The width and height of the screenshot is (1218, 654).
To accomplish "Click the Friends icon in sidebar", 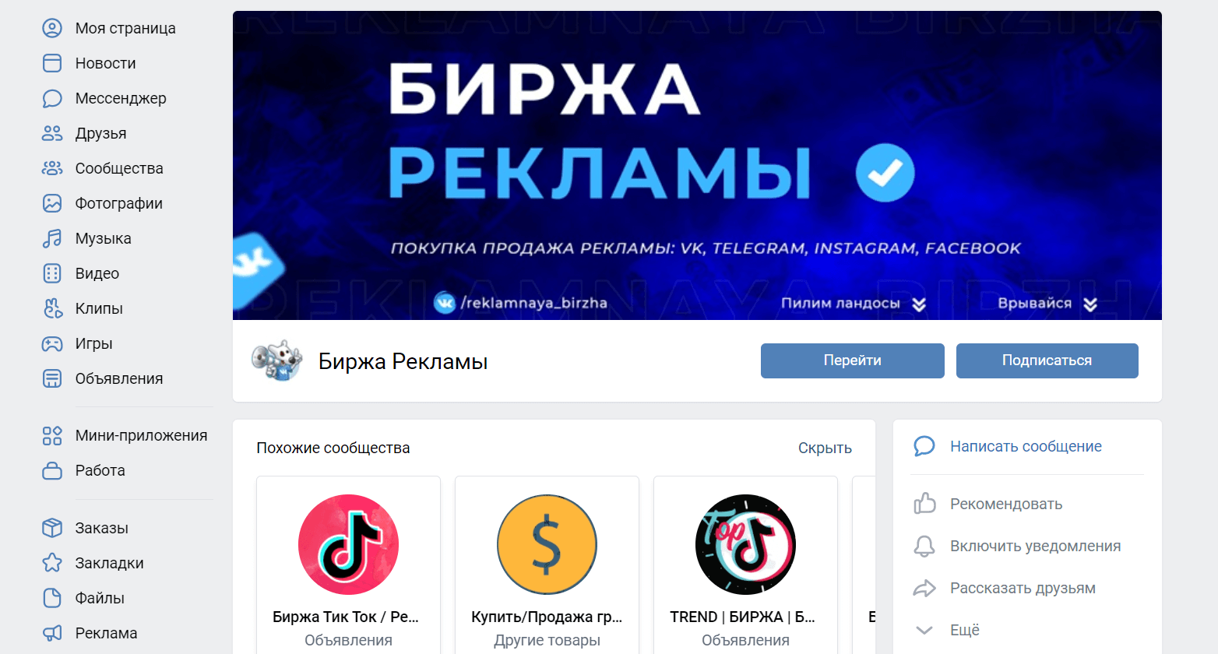I will click(x=52, y=133).
